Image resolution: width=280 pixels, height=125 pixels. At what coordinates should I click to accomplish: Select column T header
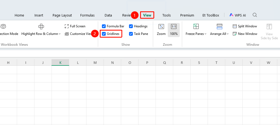pos(216,62)
